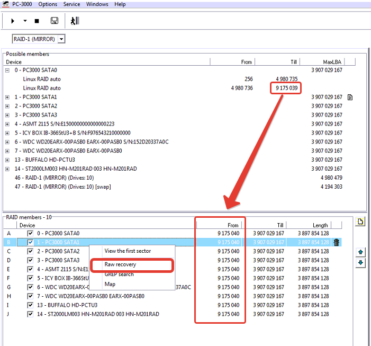
Task: Uncheck member B 1 - PC3000 SATA1
Action: point(30,243)
